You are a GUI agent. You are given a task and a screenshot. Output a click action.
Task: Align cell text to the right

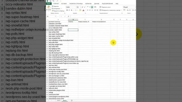coord(92,10)
